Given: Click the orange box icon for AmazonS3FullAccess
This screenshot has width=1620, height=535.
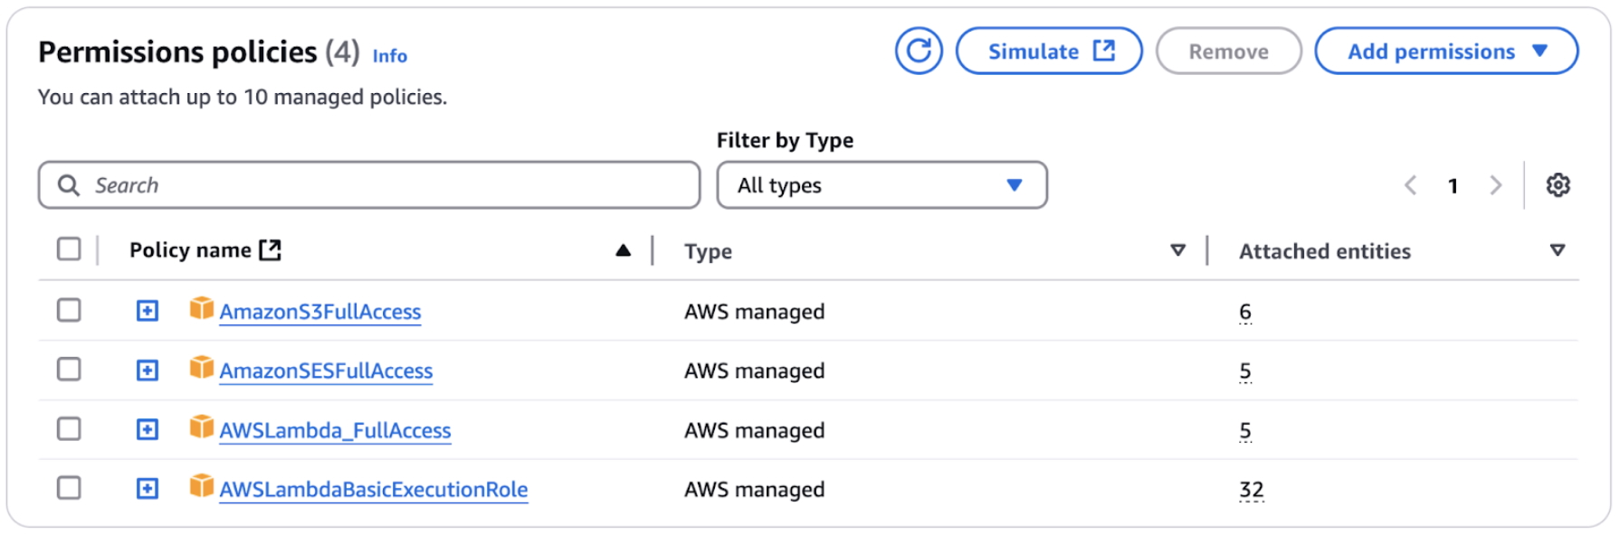Looking at the screenshot, I should pos(202,309).
